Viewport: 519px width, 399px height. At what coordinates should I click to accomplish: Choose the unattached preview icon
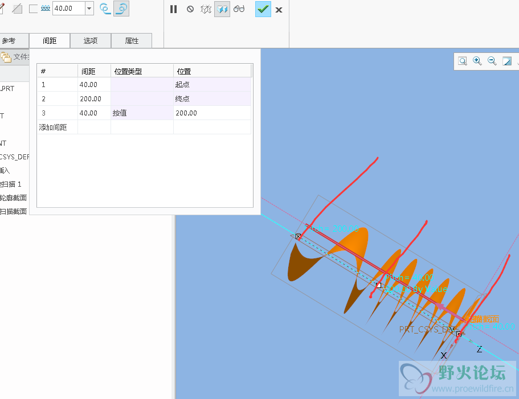(206, 9)
